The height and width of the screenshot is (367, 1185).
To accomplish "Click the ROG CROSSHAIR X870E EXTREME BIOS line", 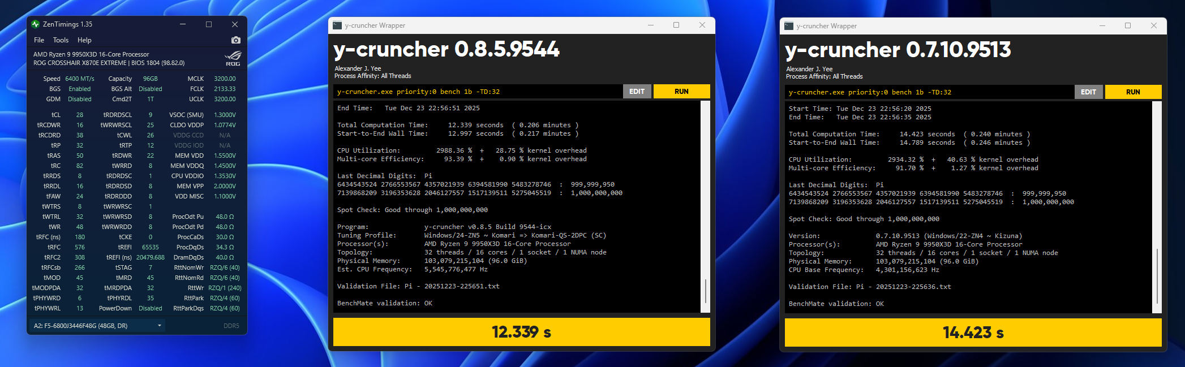I will coord(109,63).
